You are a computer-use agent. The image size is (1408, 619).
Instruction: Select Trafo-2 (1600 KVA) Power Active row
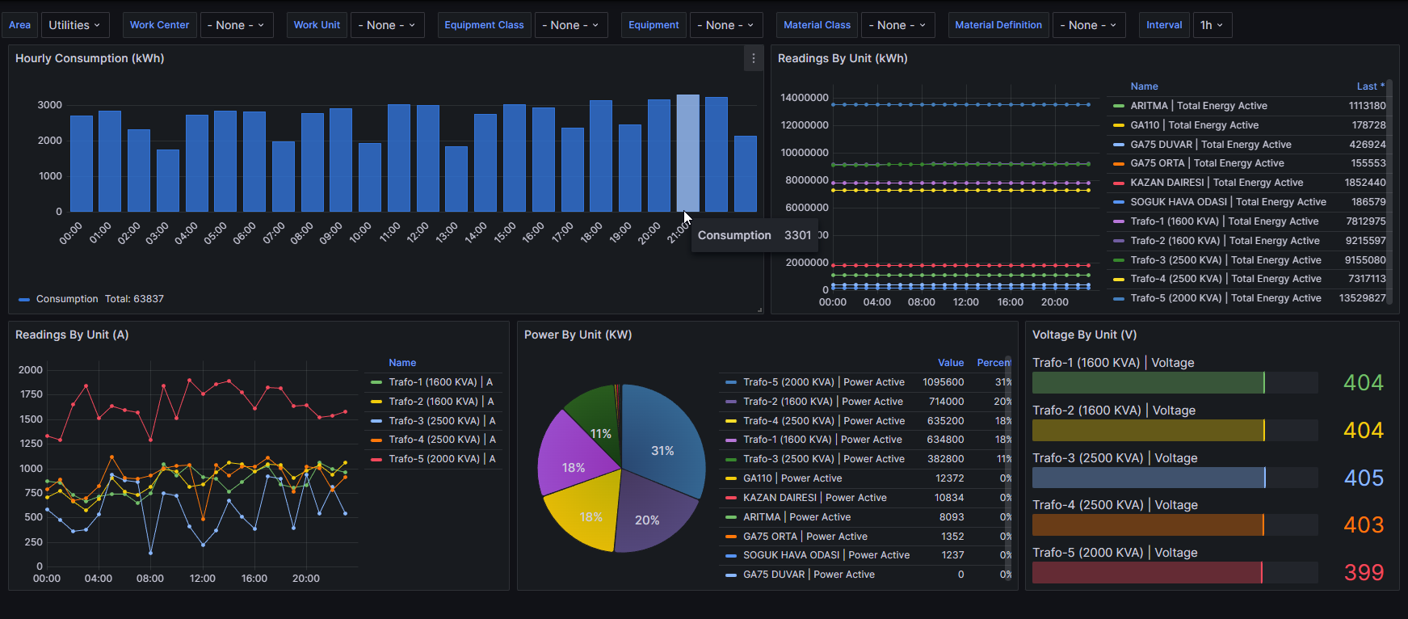pos(864,402)
